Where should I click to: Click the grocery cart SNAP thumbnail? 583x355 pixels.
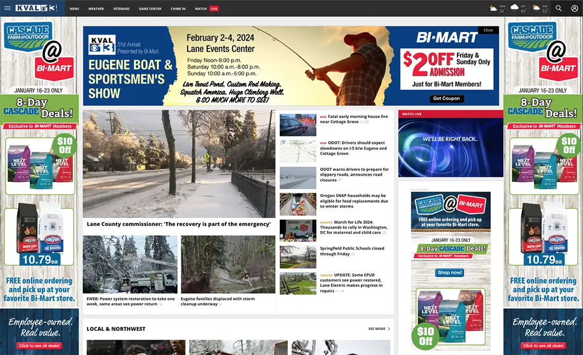point(298,204)
